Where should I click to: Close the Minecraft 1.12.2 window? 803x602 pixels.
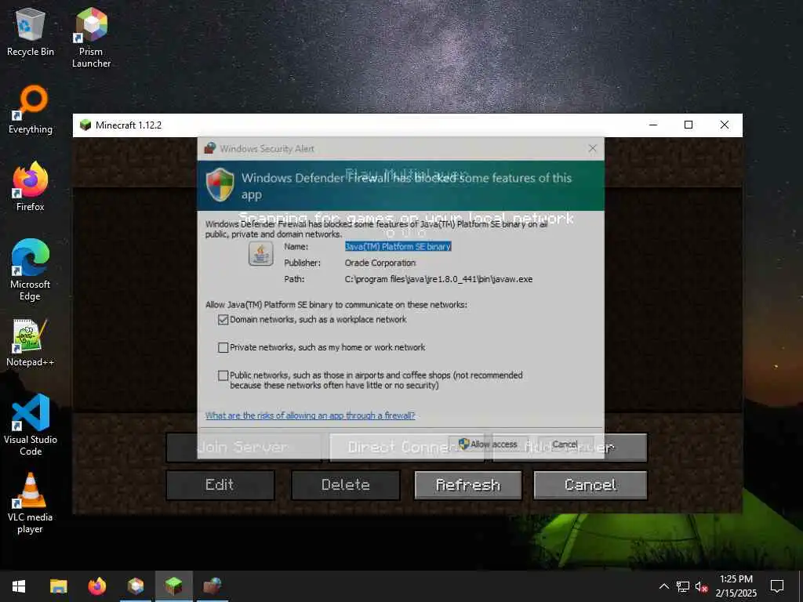(724, 125)
